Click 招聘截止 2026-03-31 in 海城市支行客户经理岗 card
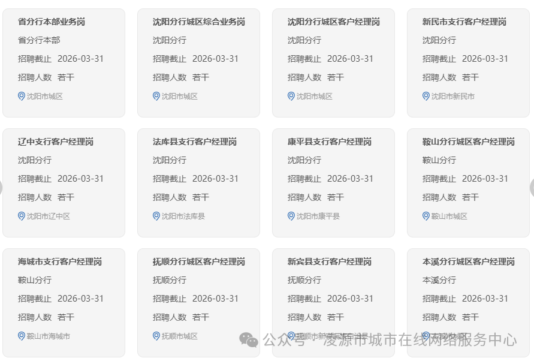Viewport: 534px width, 361px height. 61,299
